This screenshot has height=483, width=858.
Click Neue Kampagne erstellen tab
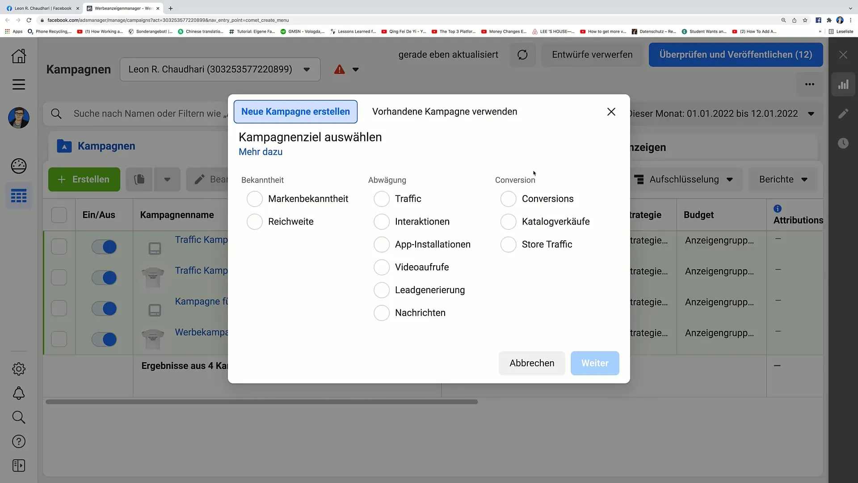point(295,111)
